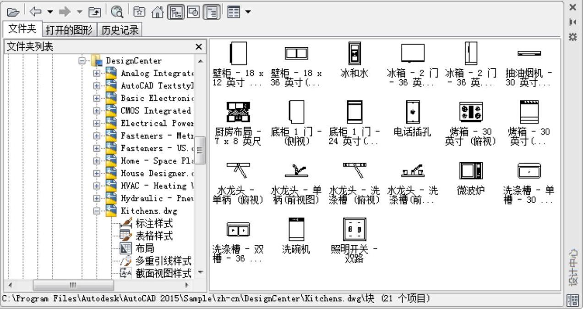Image resolution: width=583 pixels, height=309 pixels.
Task: Click the Up one level folder icon
Action: pos(95,11)
